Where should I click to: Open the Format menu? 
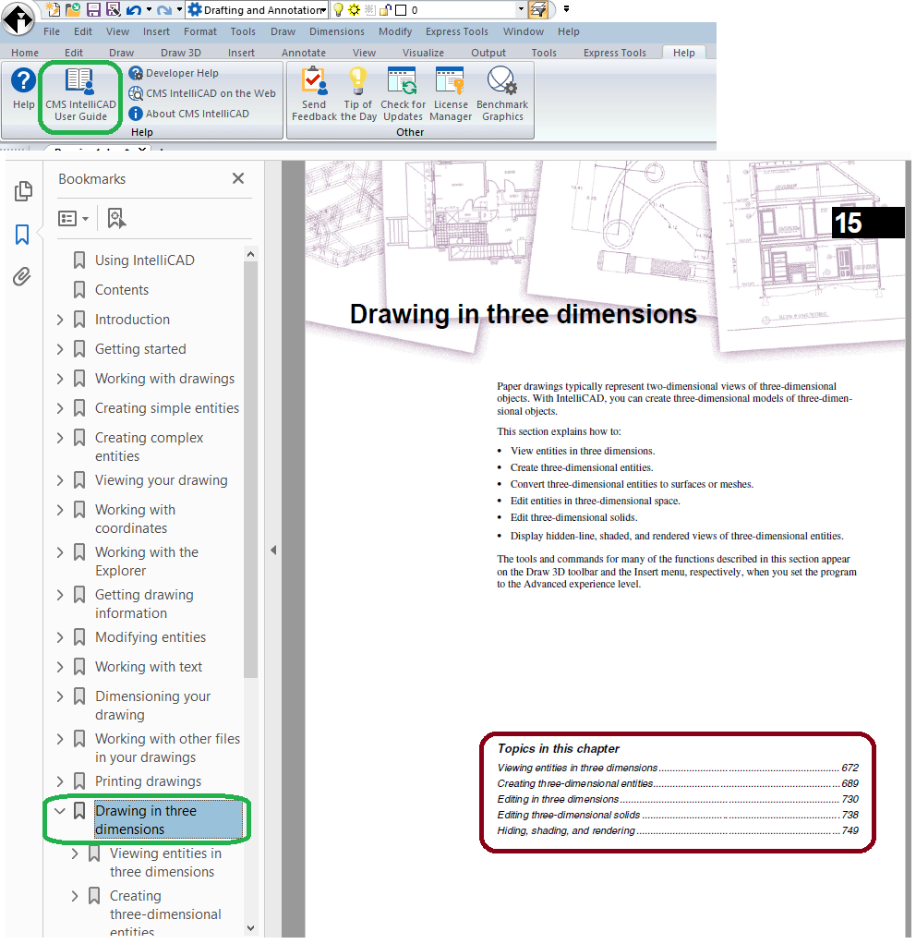coord(200,31)
